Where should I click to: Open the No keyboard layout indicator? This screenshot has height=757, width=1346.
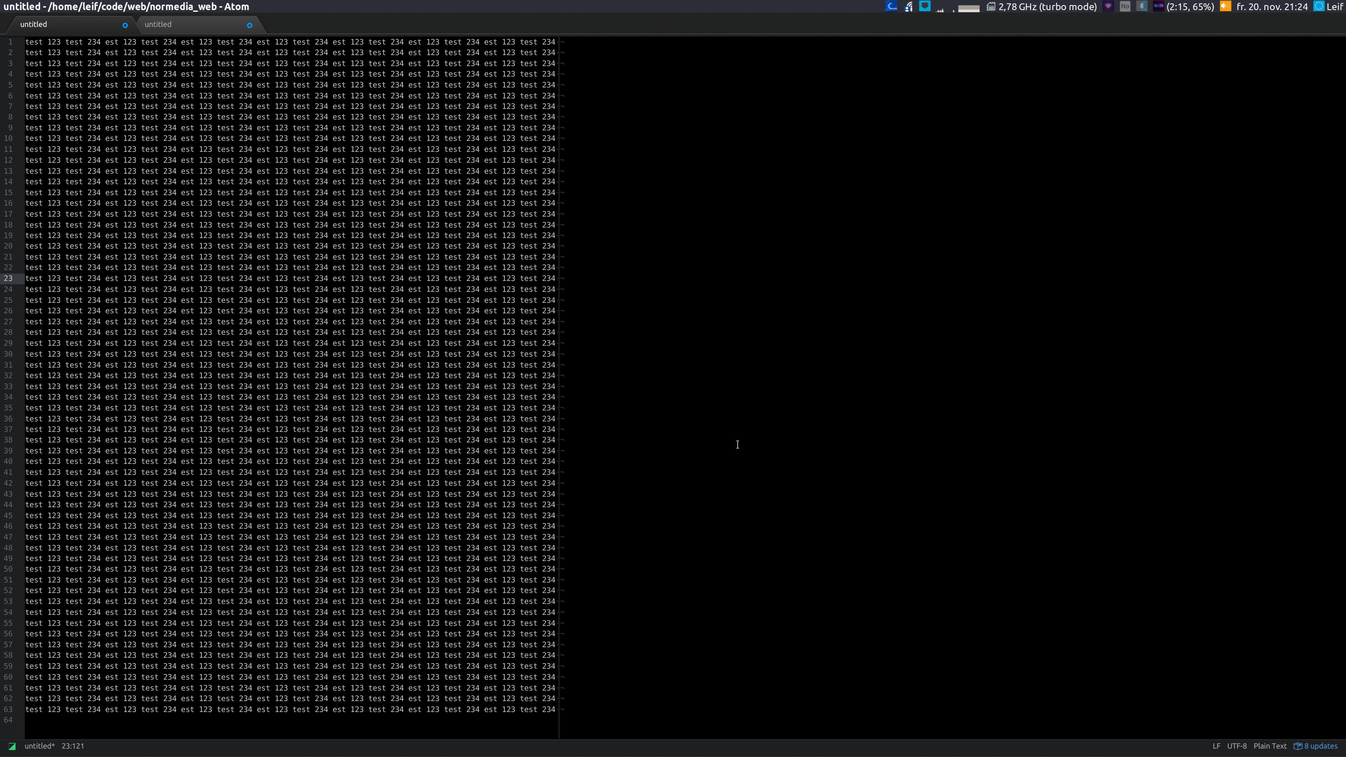tap(1125, 6)
